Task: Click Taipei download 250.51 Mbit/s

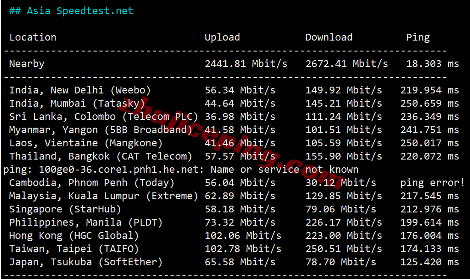Action: [x=344, y=249]
